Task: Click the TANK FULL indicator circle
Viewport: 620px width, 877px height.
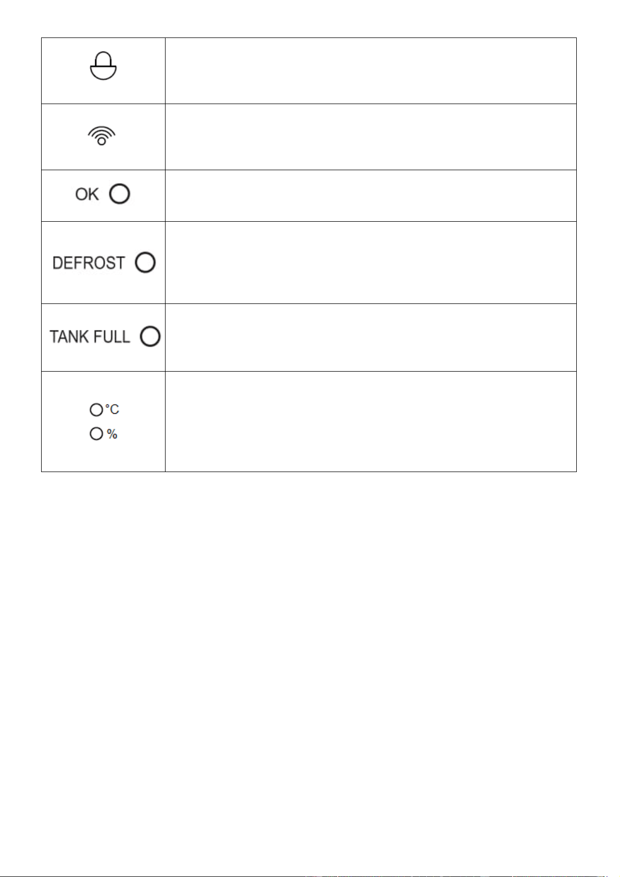Action: pyautogui.click(x=150, y=337)
